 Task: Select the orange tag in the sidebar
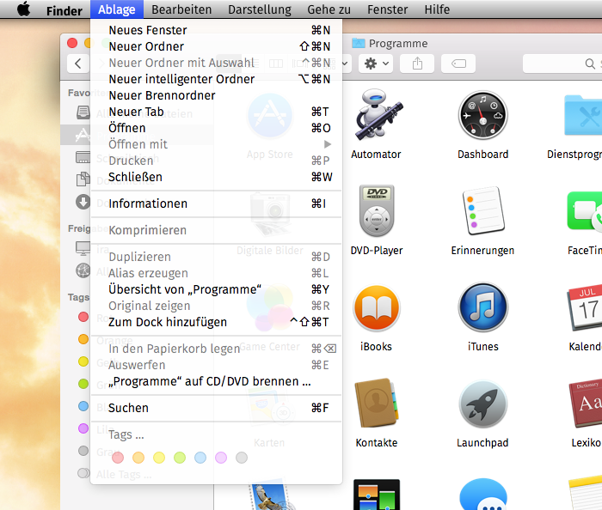click(x=83, y=339)
